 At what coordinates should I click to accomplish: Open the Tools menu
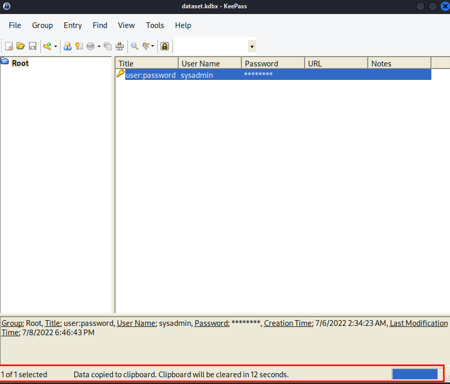coord(155,25)
